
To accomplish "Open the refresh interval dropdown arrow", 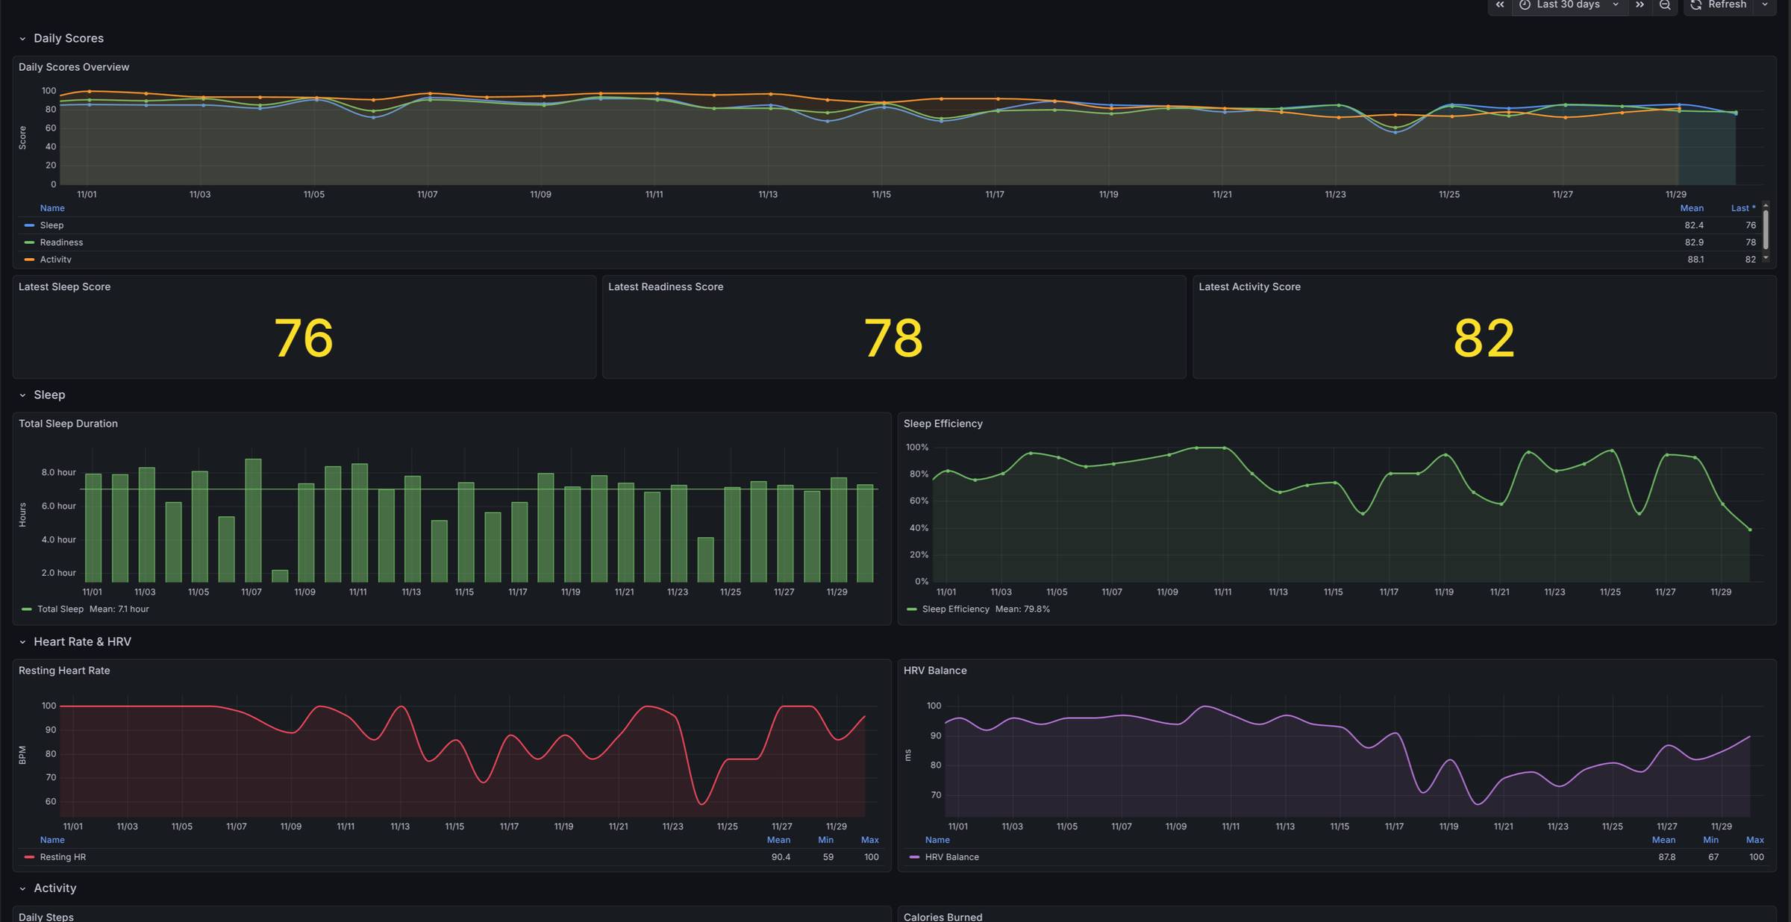I will (x=1765, y=5).
